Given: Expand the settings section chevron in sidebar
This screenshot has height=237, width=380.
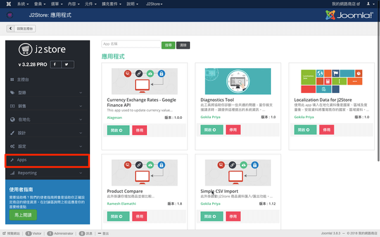Looking at the screenshot, I should point(80,147).
